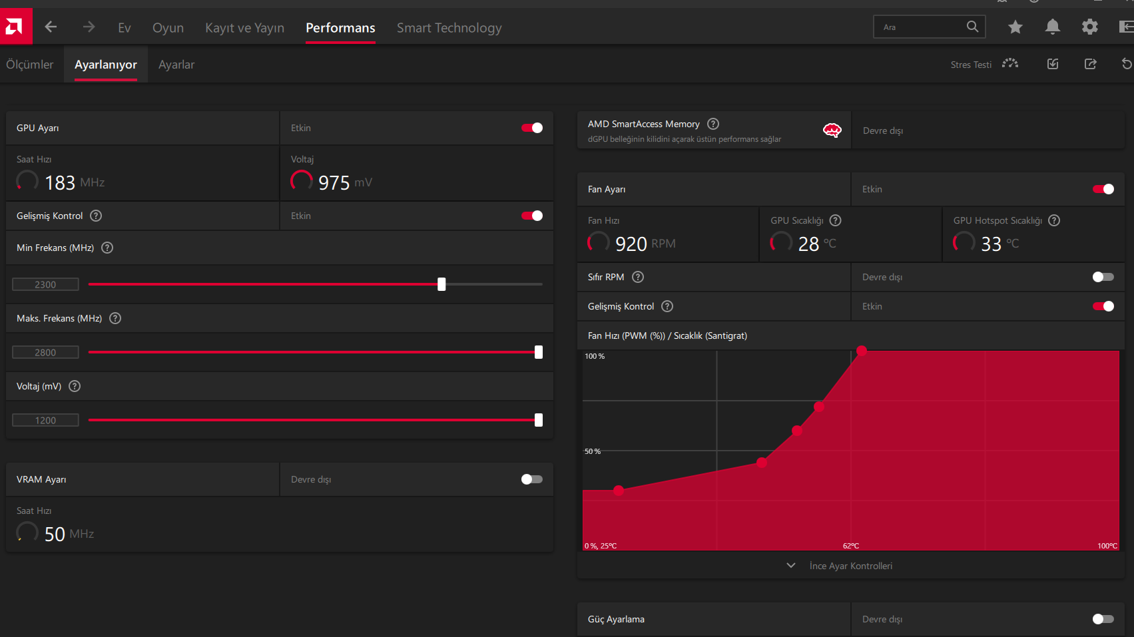Enable the VRAM Ayarı toggle

click(532, 479)
